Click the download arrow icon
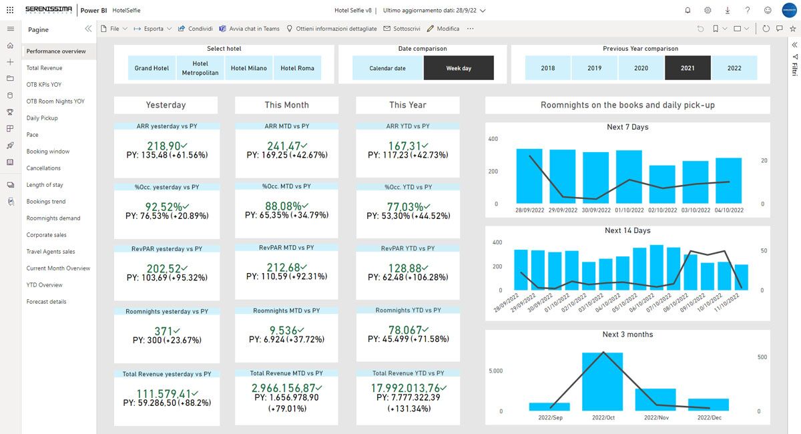Image resolution: width=801 pixels, height=434 pixels. point(728,11)
